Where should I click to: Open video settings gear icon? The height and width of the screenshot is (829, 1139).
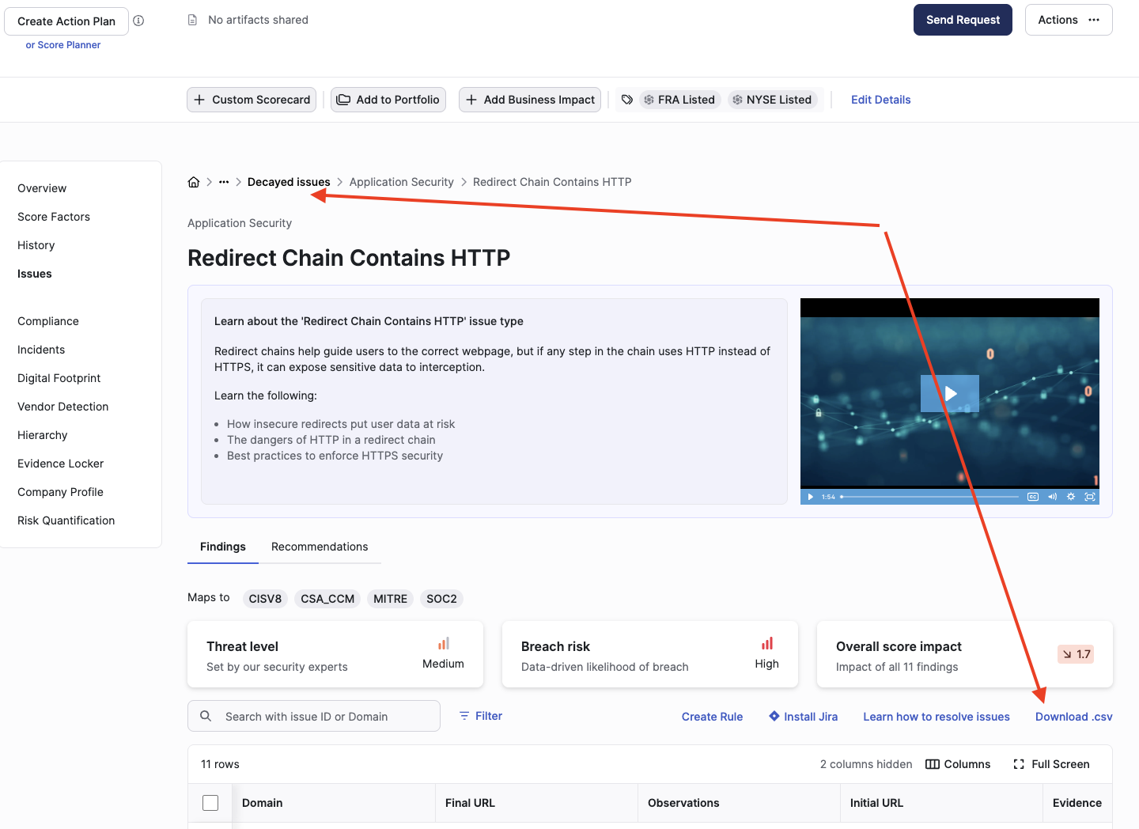pyautogui.click(x=1071, y=497)
